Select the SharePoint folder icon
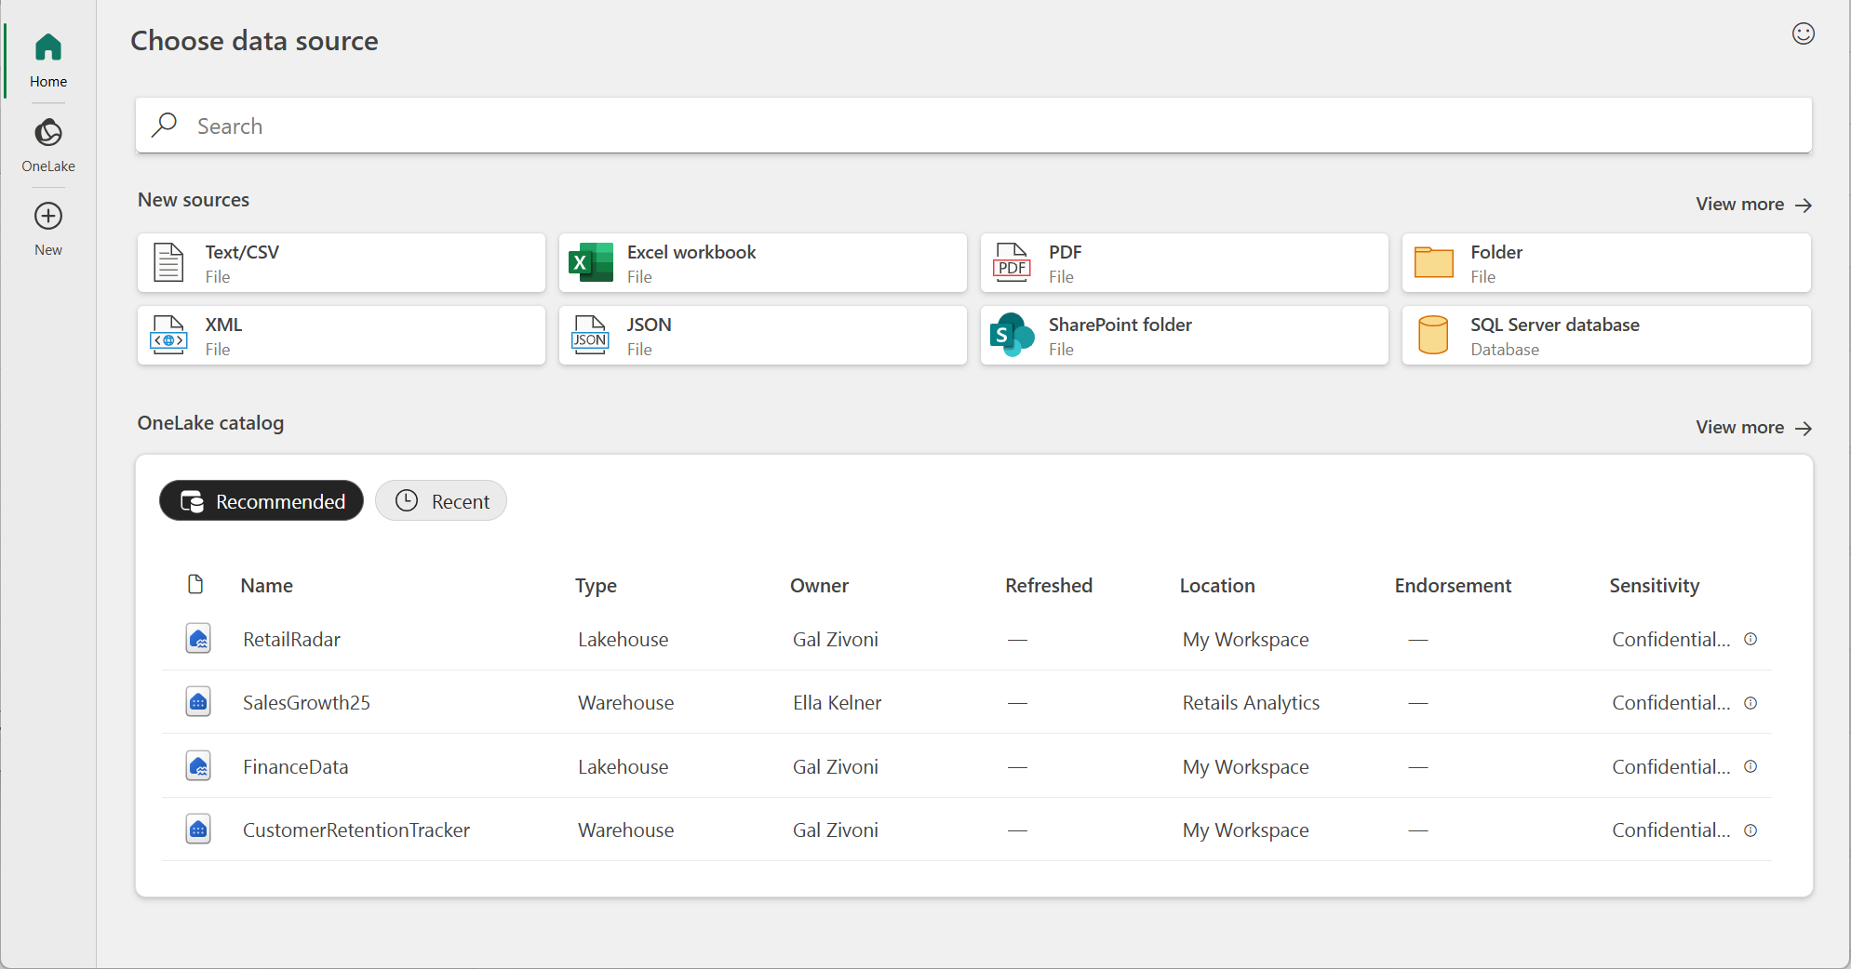Viewport: 1851px width, 969px height. click(x=1012, y=335)
